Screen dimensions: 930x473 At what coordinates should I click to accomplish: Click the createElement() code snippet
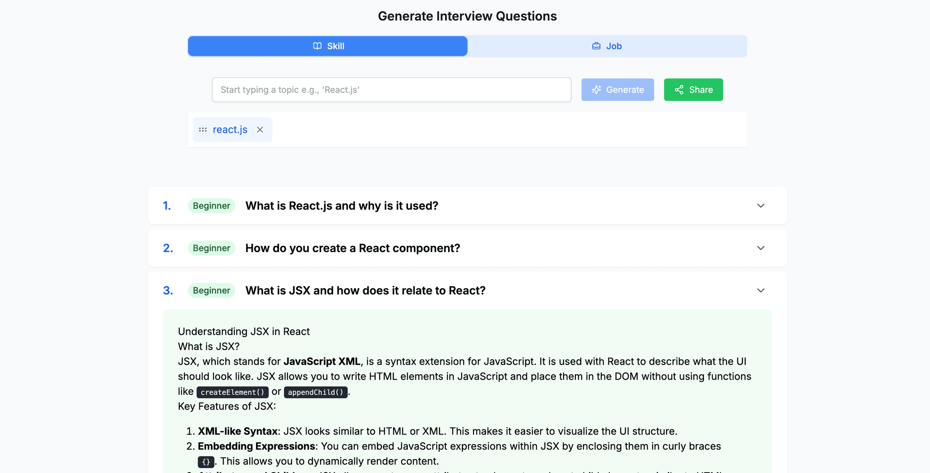[232, 392]
